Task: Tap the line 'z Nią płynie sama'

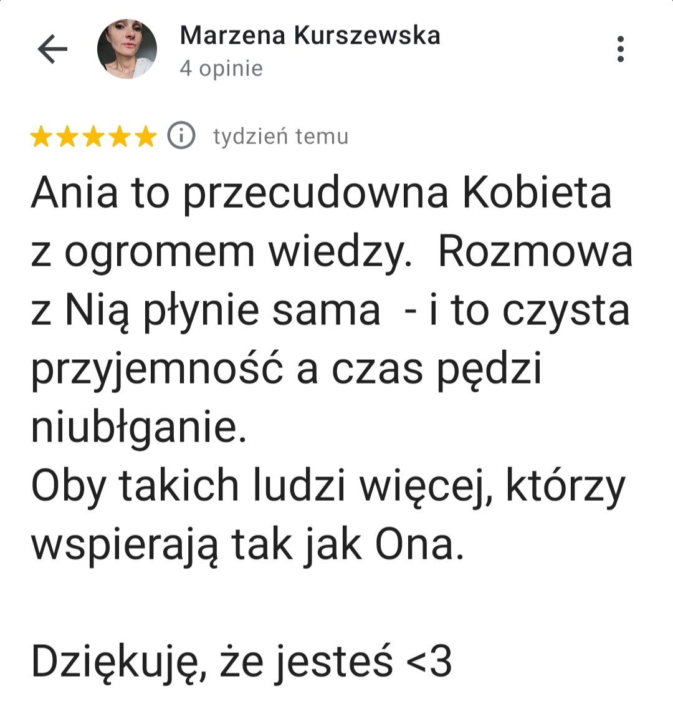Action: point(205,311)
